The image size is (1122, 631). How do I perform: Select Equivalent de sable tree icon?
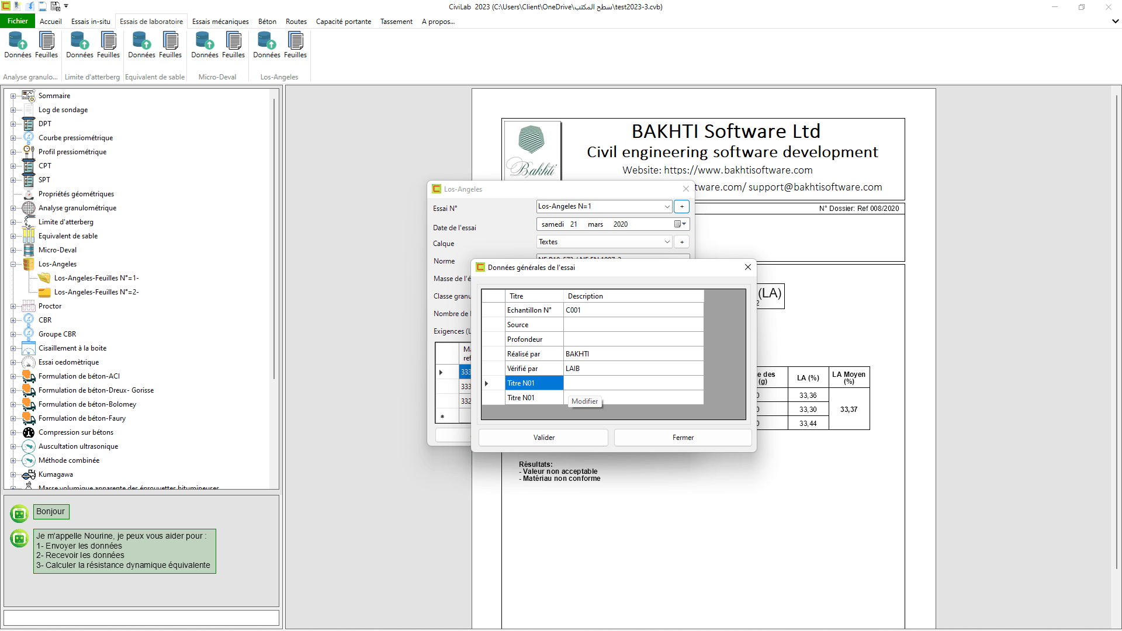coord(29,235)
